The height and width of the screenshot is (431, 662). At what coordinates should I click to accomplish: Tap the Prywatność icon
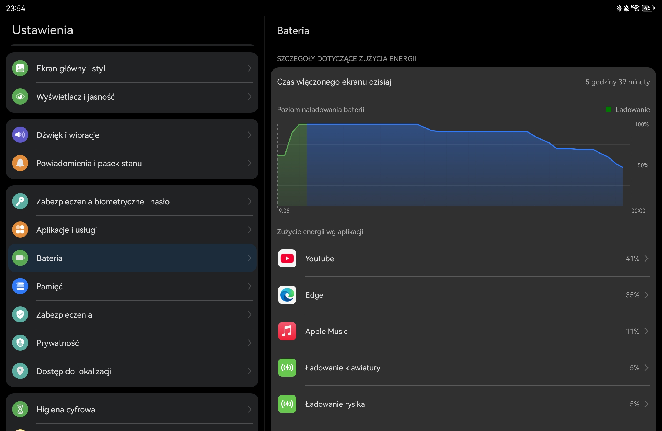20,343
